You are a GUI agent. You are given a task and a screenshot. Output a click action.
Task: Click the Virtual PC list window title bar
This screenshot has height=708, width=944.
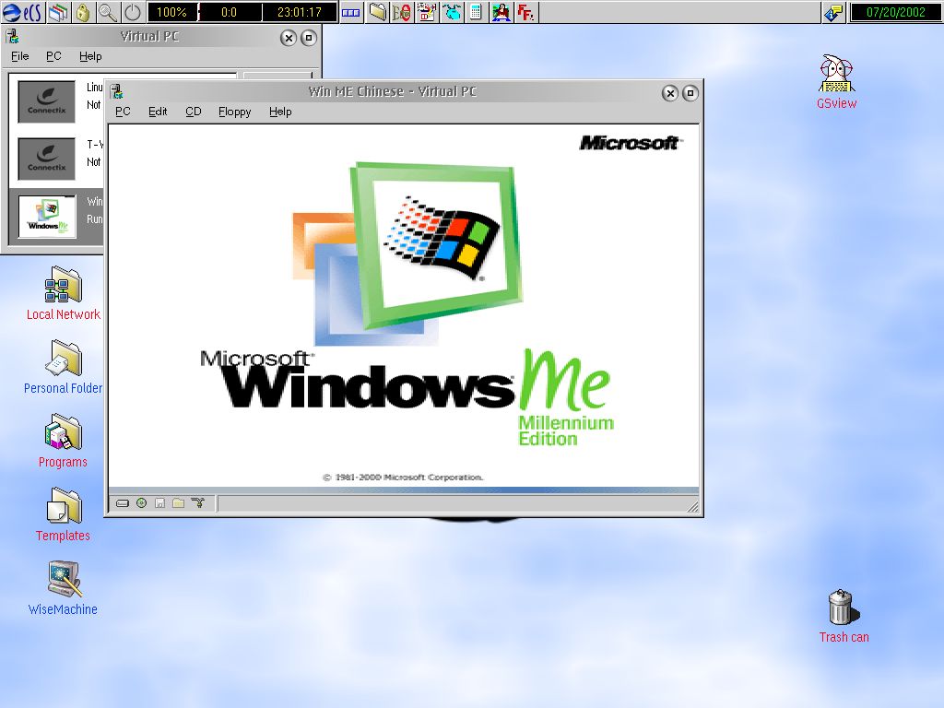[149, 36]
